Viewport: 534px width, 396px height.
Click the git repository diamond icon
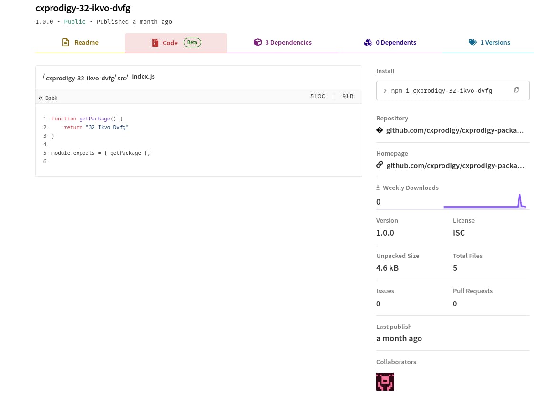380,130
